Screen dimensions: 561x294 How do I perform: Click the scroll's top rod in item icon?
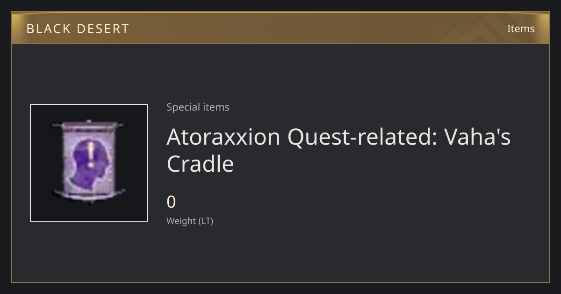coord(89,125)
